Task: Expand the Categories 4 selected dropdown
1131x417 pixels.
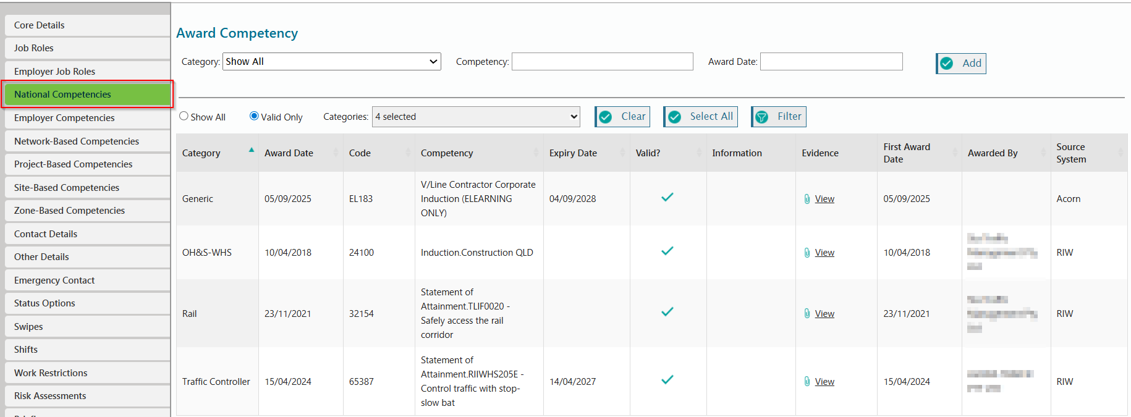Action: tap(475, 117)
